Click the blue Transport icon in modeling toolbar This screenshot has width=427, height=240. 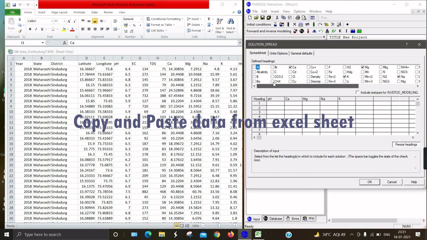[353, 31]
